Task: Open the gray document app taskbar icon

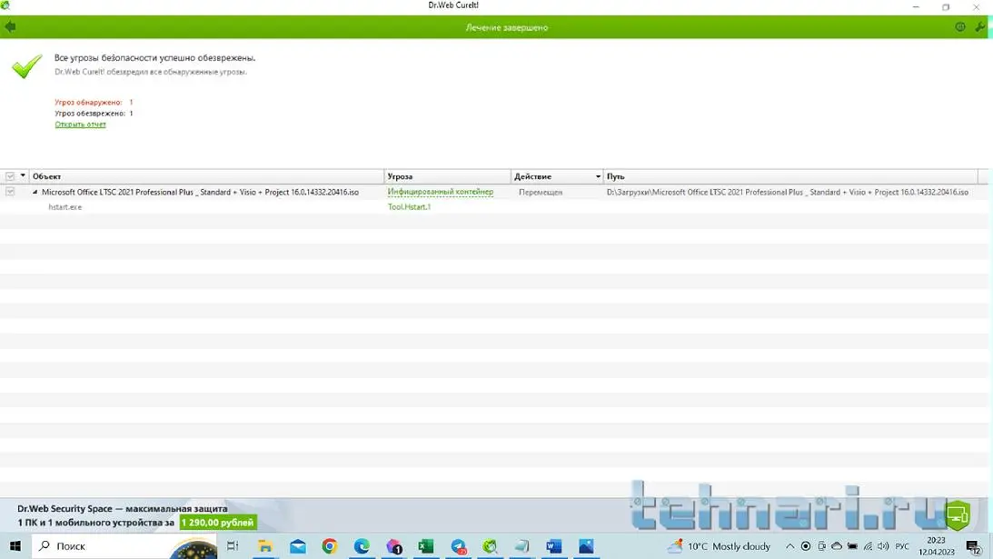Action: tap(521, 545)
